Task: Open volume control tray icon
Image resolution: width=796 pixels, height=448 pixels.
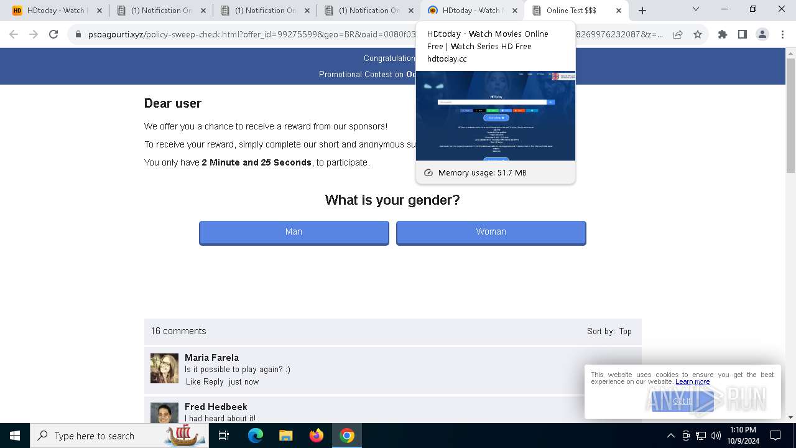Action: [716, 436]
